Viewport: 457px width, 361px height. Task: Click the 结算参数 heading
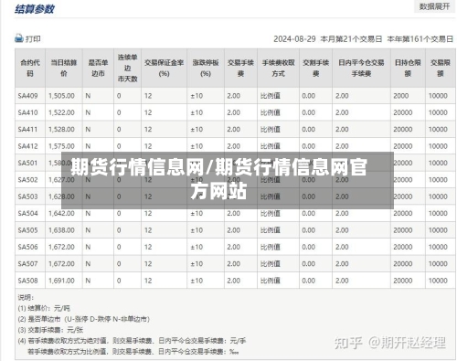[x=35, y=9]
